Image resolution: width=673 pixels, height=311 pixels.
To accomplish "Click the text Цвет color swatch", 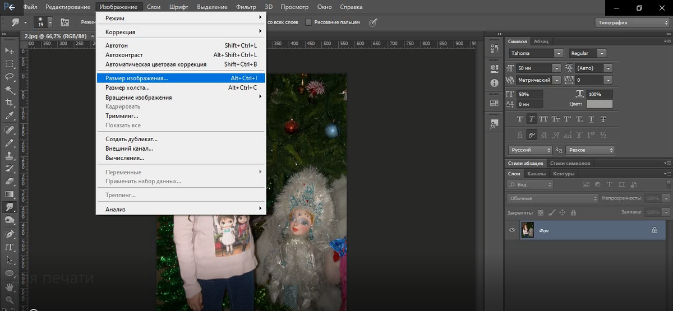I will 600,104.
